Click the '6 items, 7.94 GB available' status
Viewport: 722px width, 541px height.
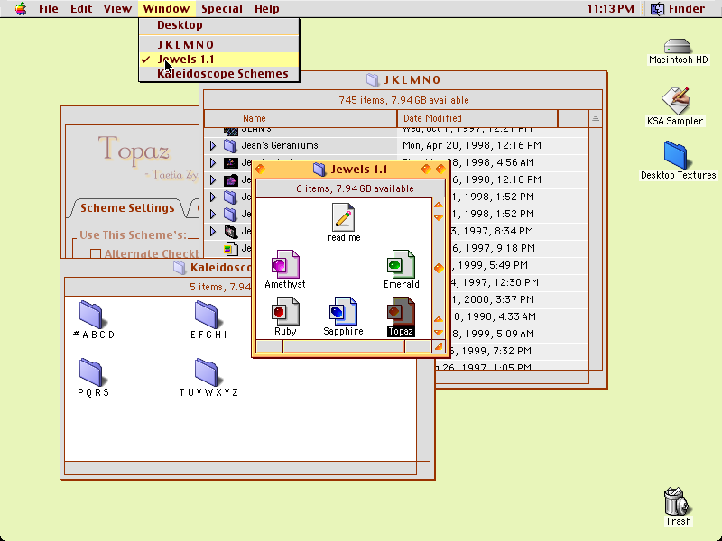[355, 188]
